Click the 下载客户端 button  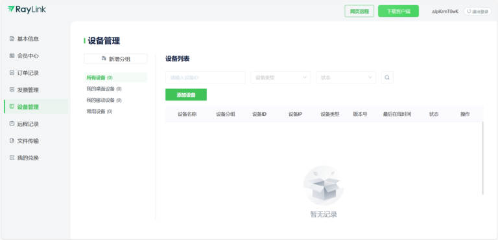398,12
